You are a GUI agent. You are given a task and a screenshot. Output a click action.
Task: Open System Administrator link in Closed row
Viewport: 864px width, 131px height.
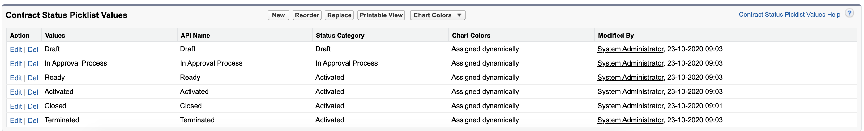(630, 106)
